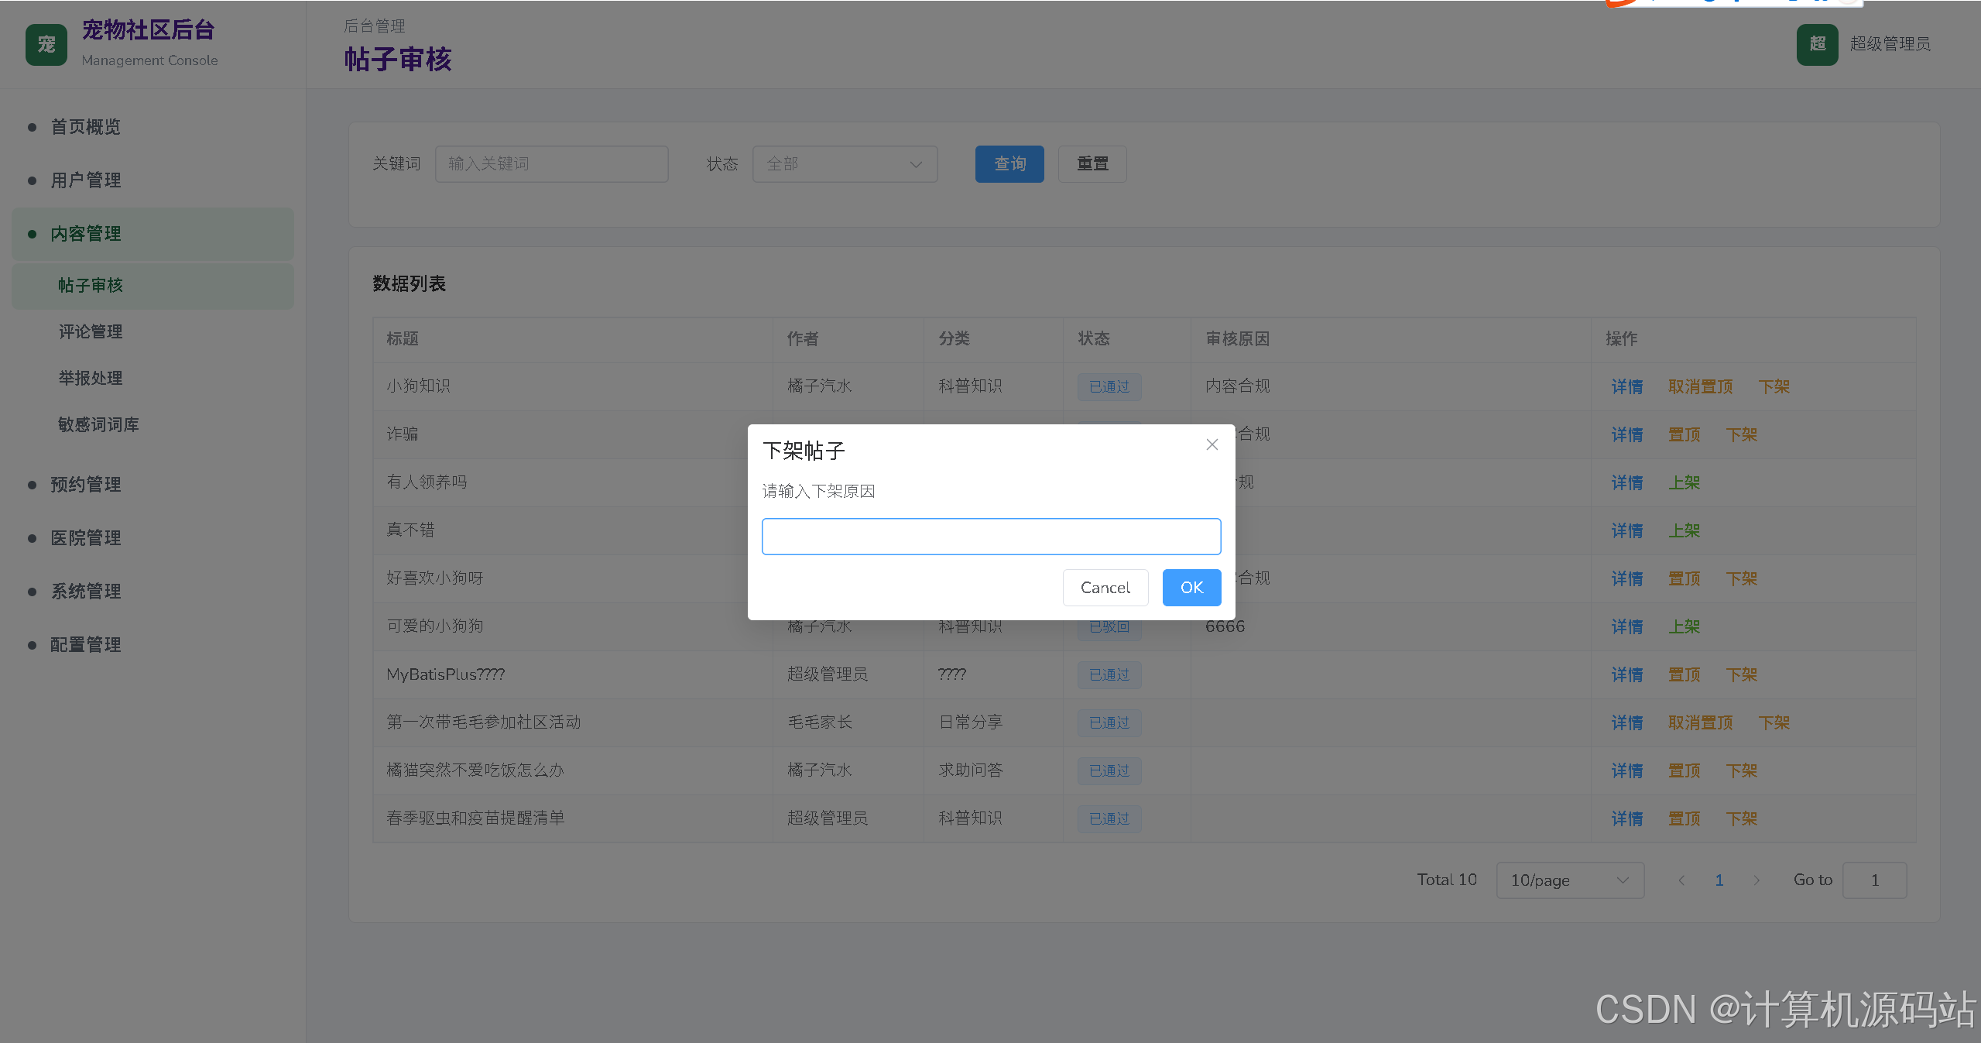Click 下架 for 春季驱虫和疫苗提醒清单 row

pos(1741,818)
